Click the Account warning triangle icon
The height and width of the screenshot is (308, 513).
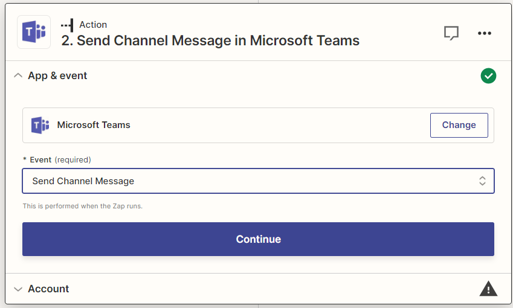(488, 289)
